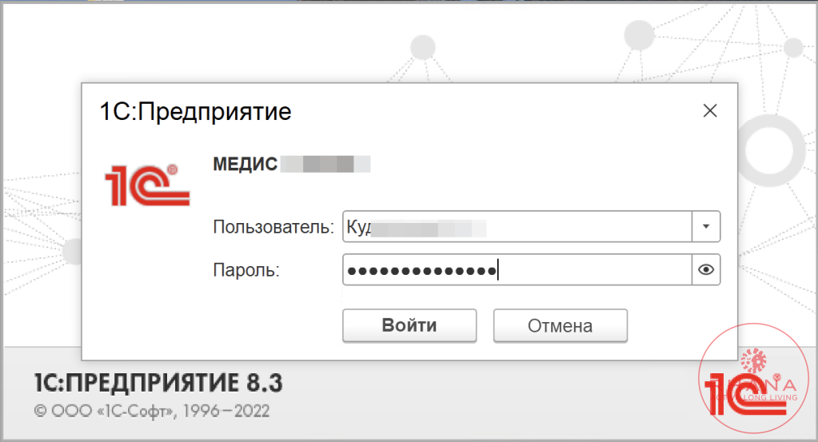Reveal the password with the eye icon

(706, 269)
